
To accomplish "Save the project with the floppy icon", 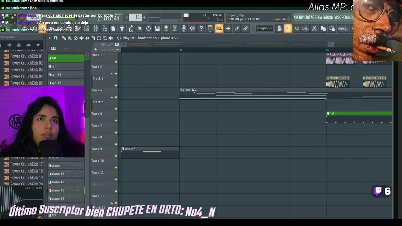I will pos(157,29).
